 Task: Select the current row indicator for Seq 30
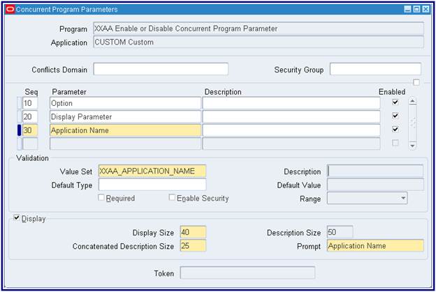(x=19, y=130)
